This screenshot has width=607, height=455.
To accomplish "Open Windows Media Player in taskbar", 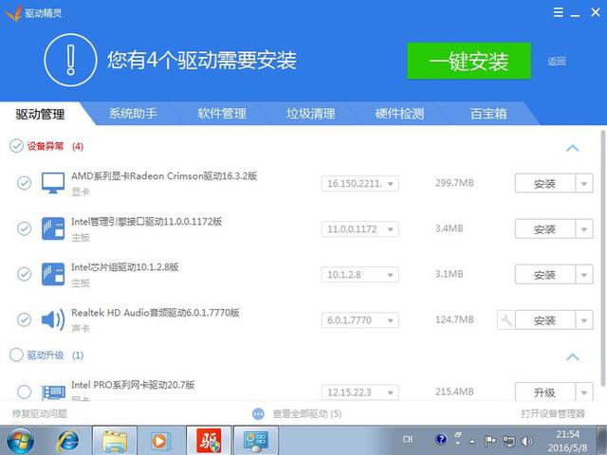I will (159, 440).
